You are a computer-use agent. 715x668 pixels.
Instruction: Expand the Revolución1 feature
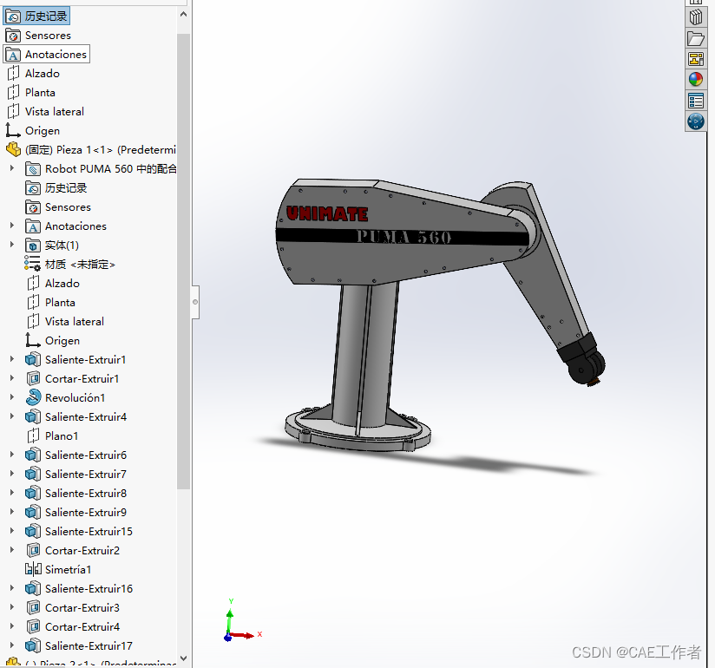12,397
